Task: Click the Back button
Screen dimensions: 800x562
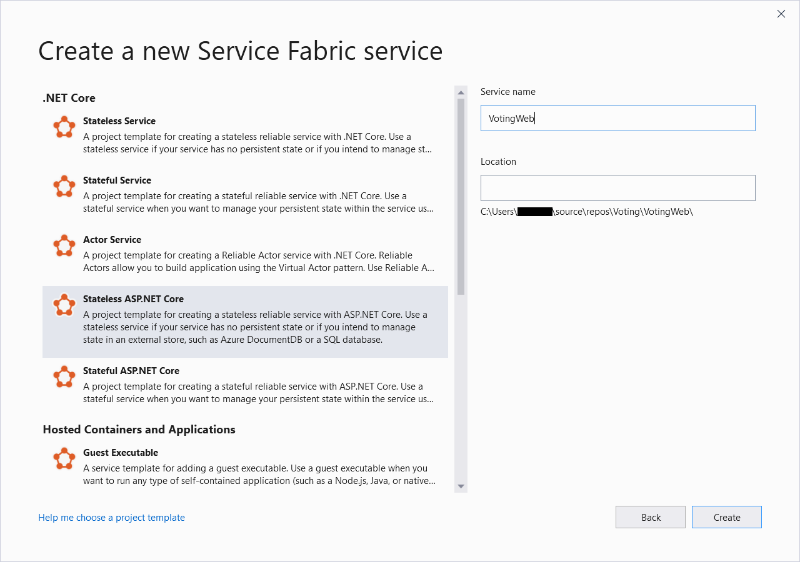Action: pyautogui.click(x=650, y=517)
